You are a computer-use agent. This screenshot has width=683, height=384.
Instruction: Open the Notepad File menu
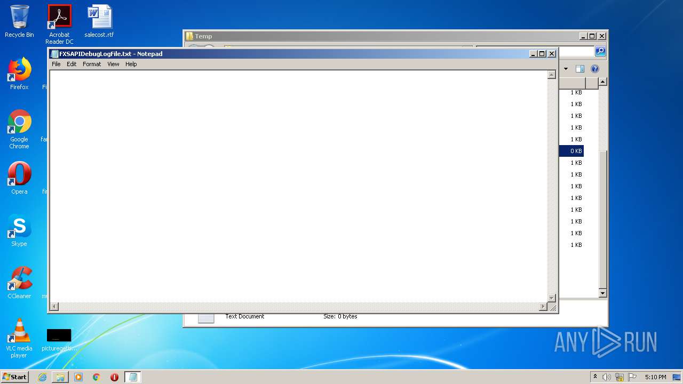(x=56, y=64)
